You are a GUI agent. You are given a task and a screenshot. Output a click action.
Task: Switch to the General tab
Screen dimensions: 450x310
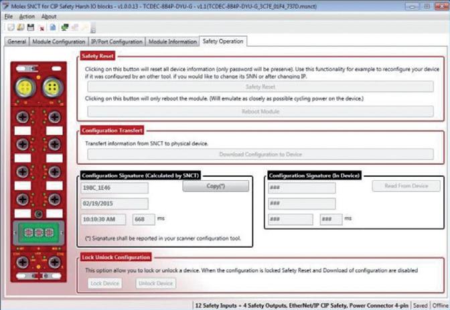(17, 42)
